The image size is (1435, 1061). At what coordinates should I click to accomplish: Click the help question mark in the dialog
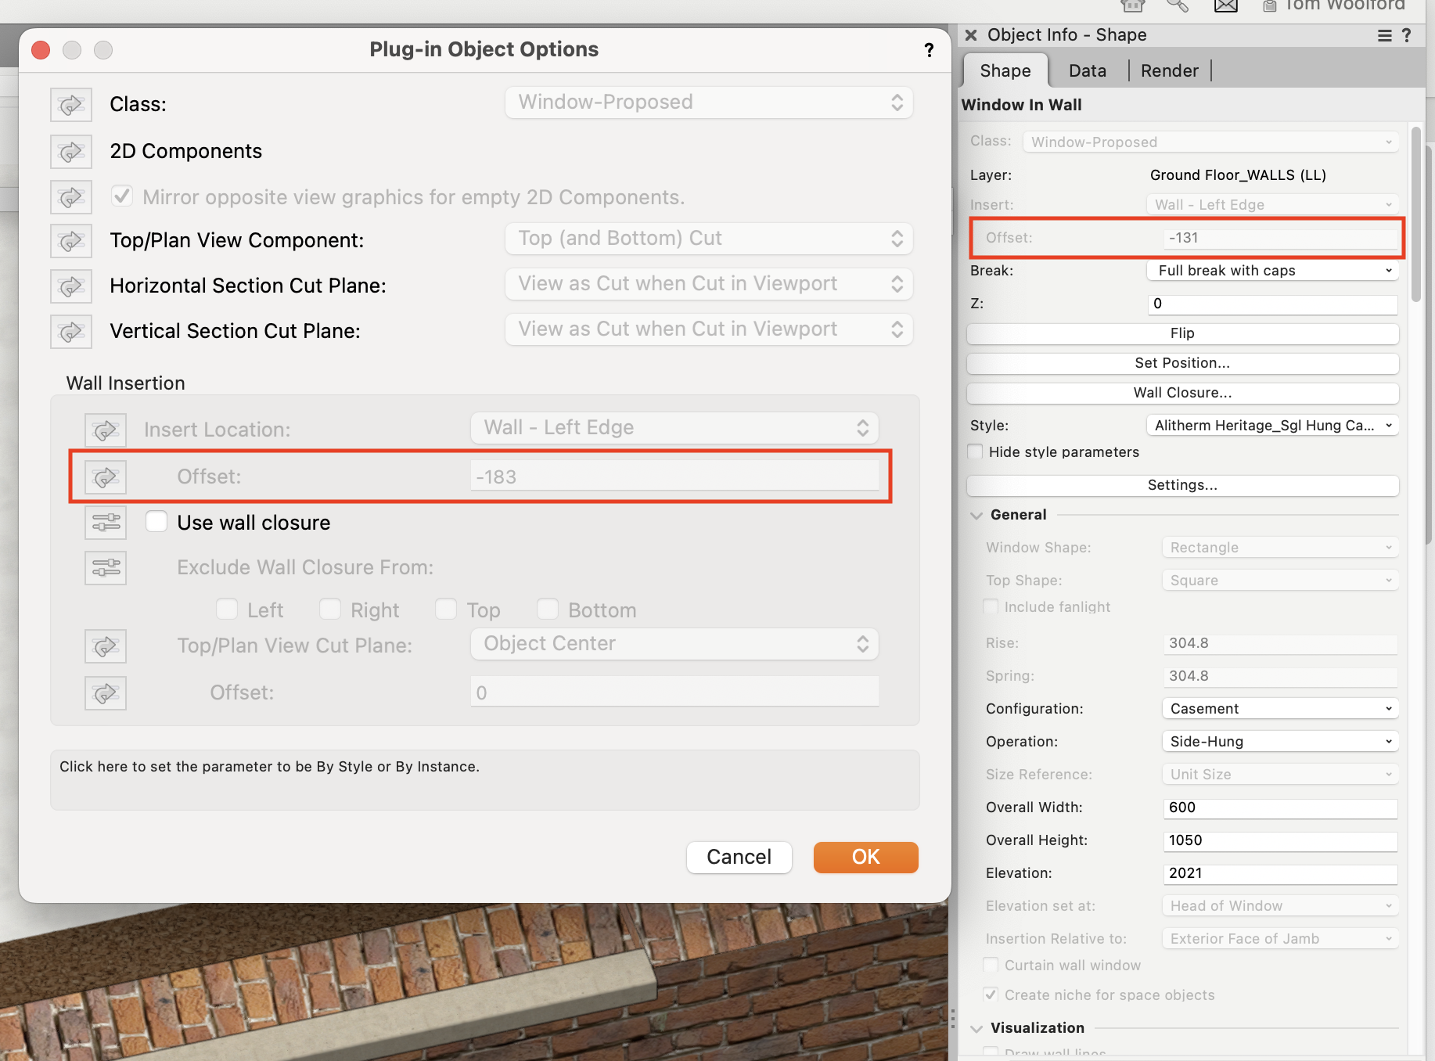tap(929, 50)
